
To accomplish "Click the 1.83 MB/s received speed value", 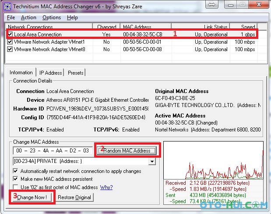I will 218,189.
